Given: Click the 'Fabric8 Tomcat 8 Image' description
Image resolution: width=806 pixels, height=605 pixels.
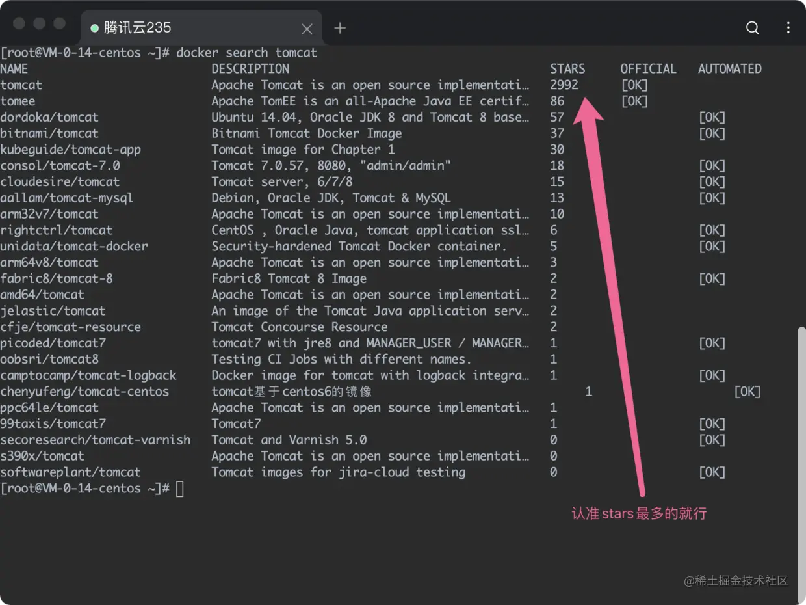Looking at the screenshot, I should (x=289, y=278).
